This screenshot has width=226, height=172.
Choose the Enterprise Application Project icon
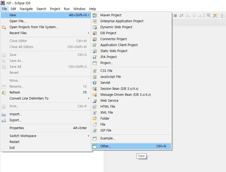(95, 21)
